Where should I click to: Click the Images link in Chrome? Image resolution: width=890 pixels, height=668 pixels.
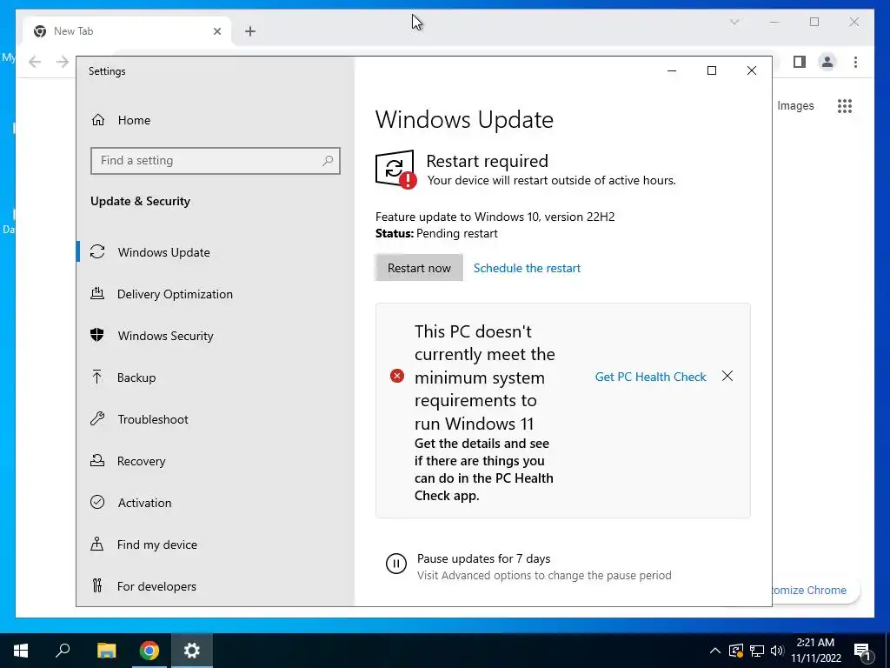pos(795,105)
